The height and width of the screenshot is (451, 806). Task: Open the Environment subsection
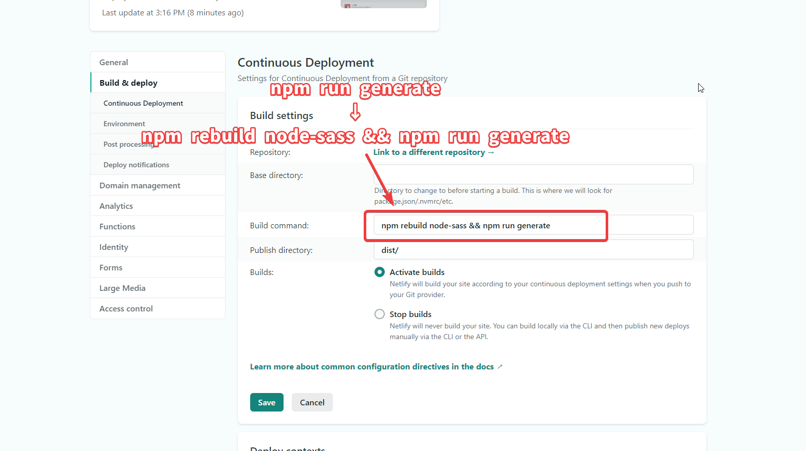click(x=158, y=124)
